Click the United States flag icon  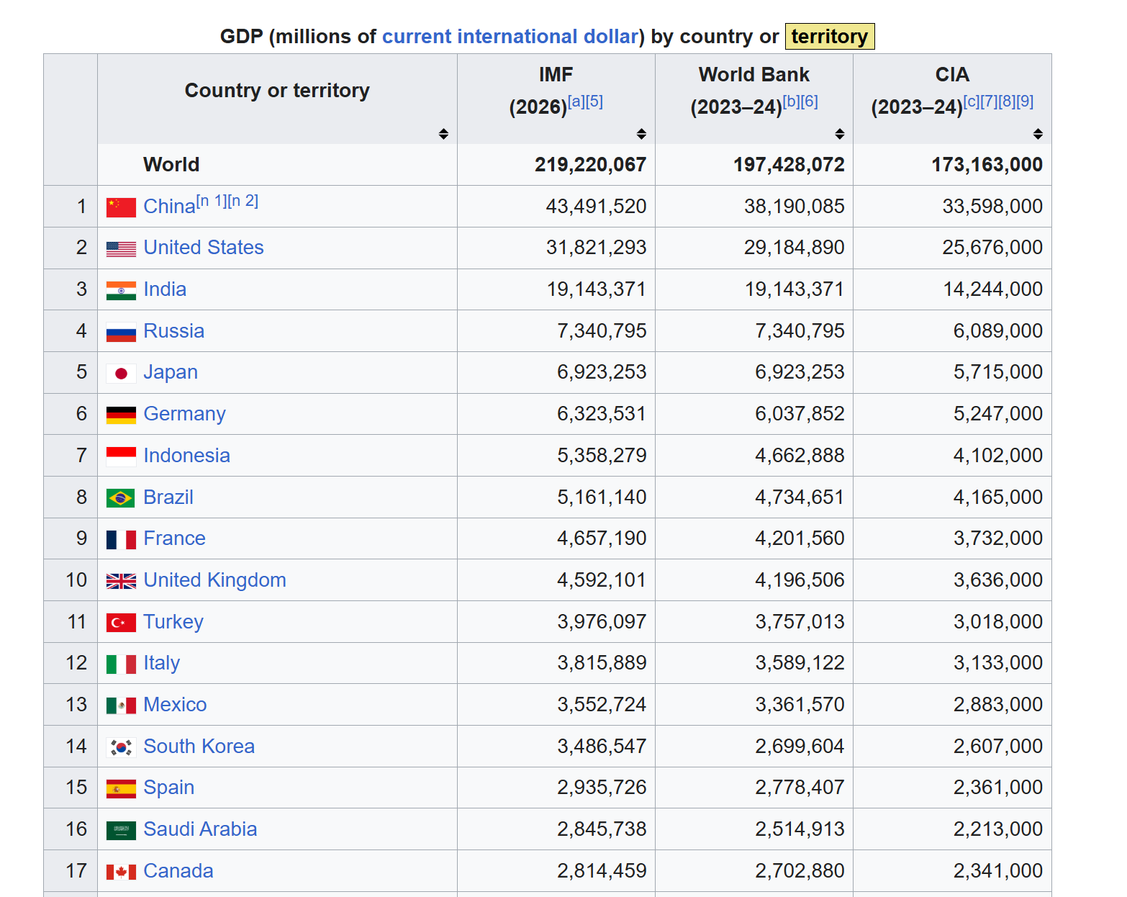coord(121,249)
